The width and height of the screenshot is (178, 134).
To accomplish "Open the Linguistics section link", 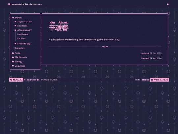I will [20, 66].
